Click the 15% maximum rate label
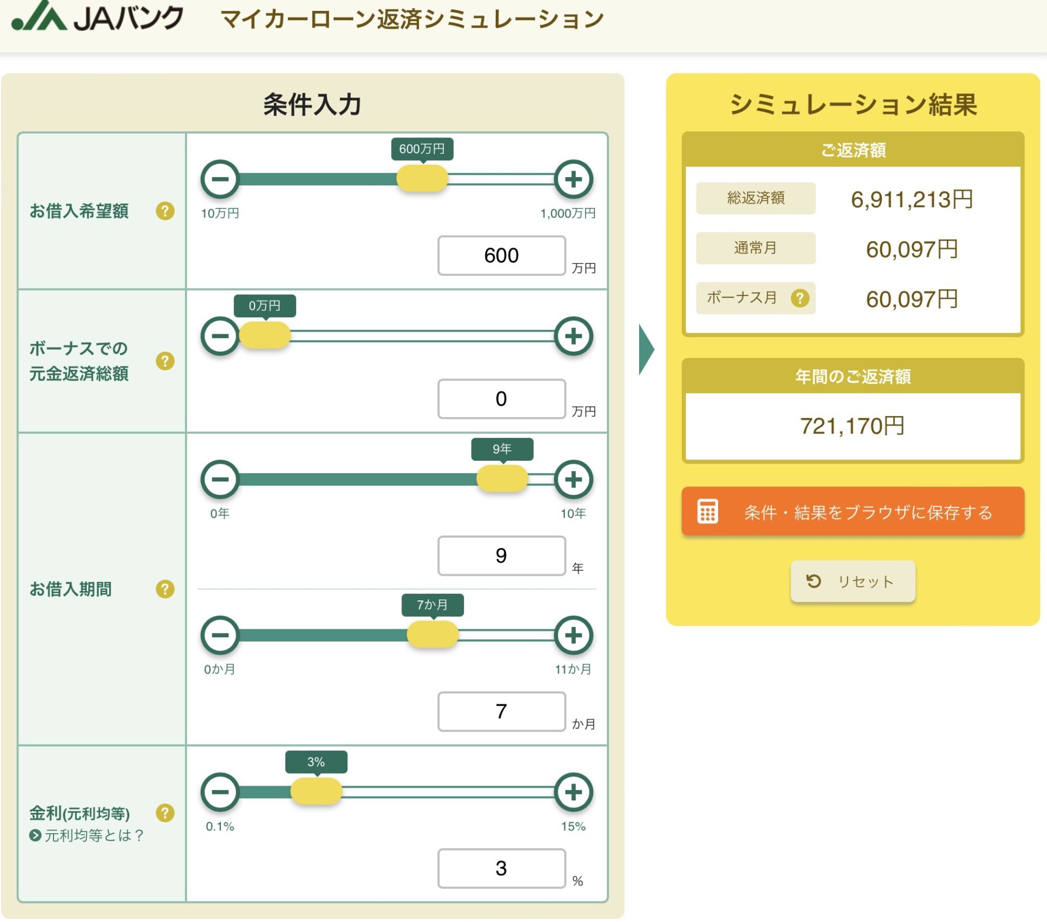The height and width of the screenshot is (922, 1047). 573,827
